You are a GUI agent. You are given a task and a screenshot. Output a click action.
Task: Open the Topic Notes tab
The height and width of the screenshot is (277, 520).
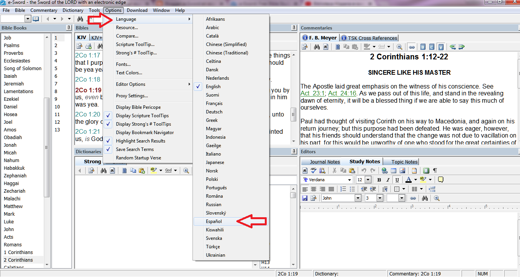[401, 162]
